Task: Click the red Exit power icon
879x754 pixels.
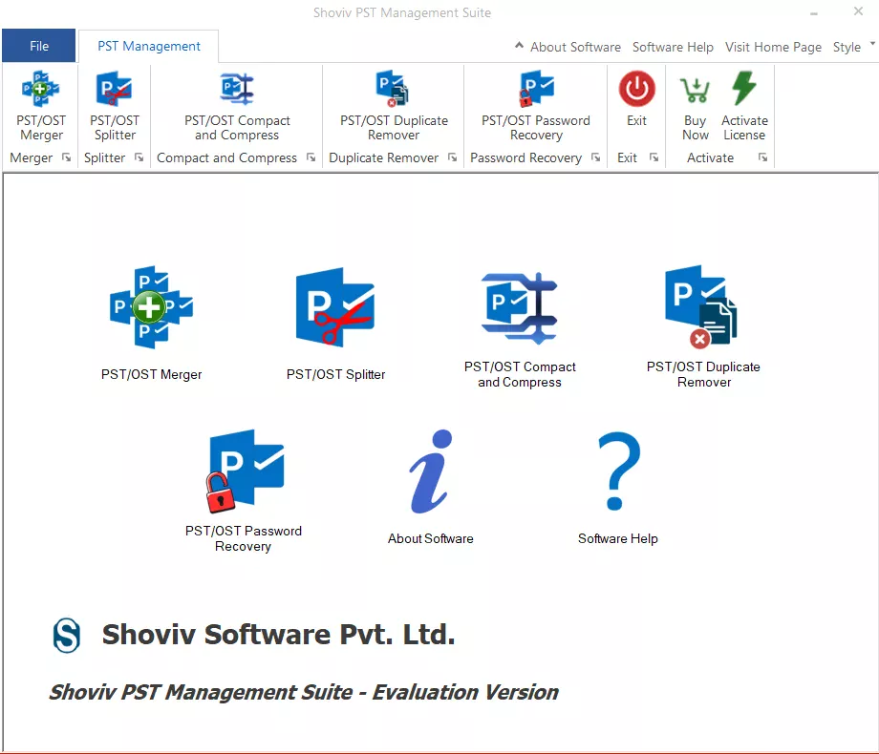Action: pos(637,89)
